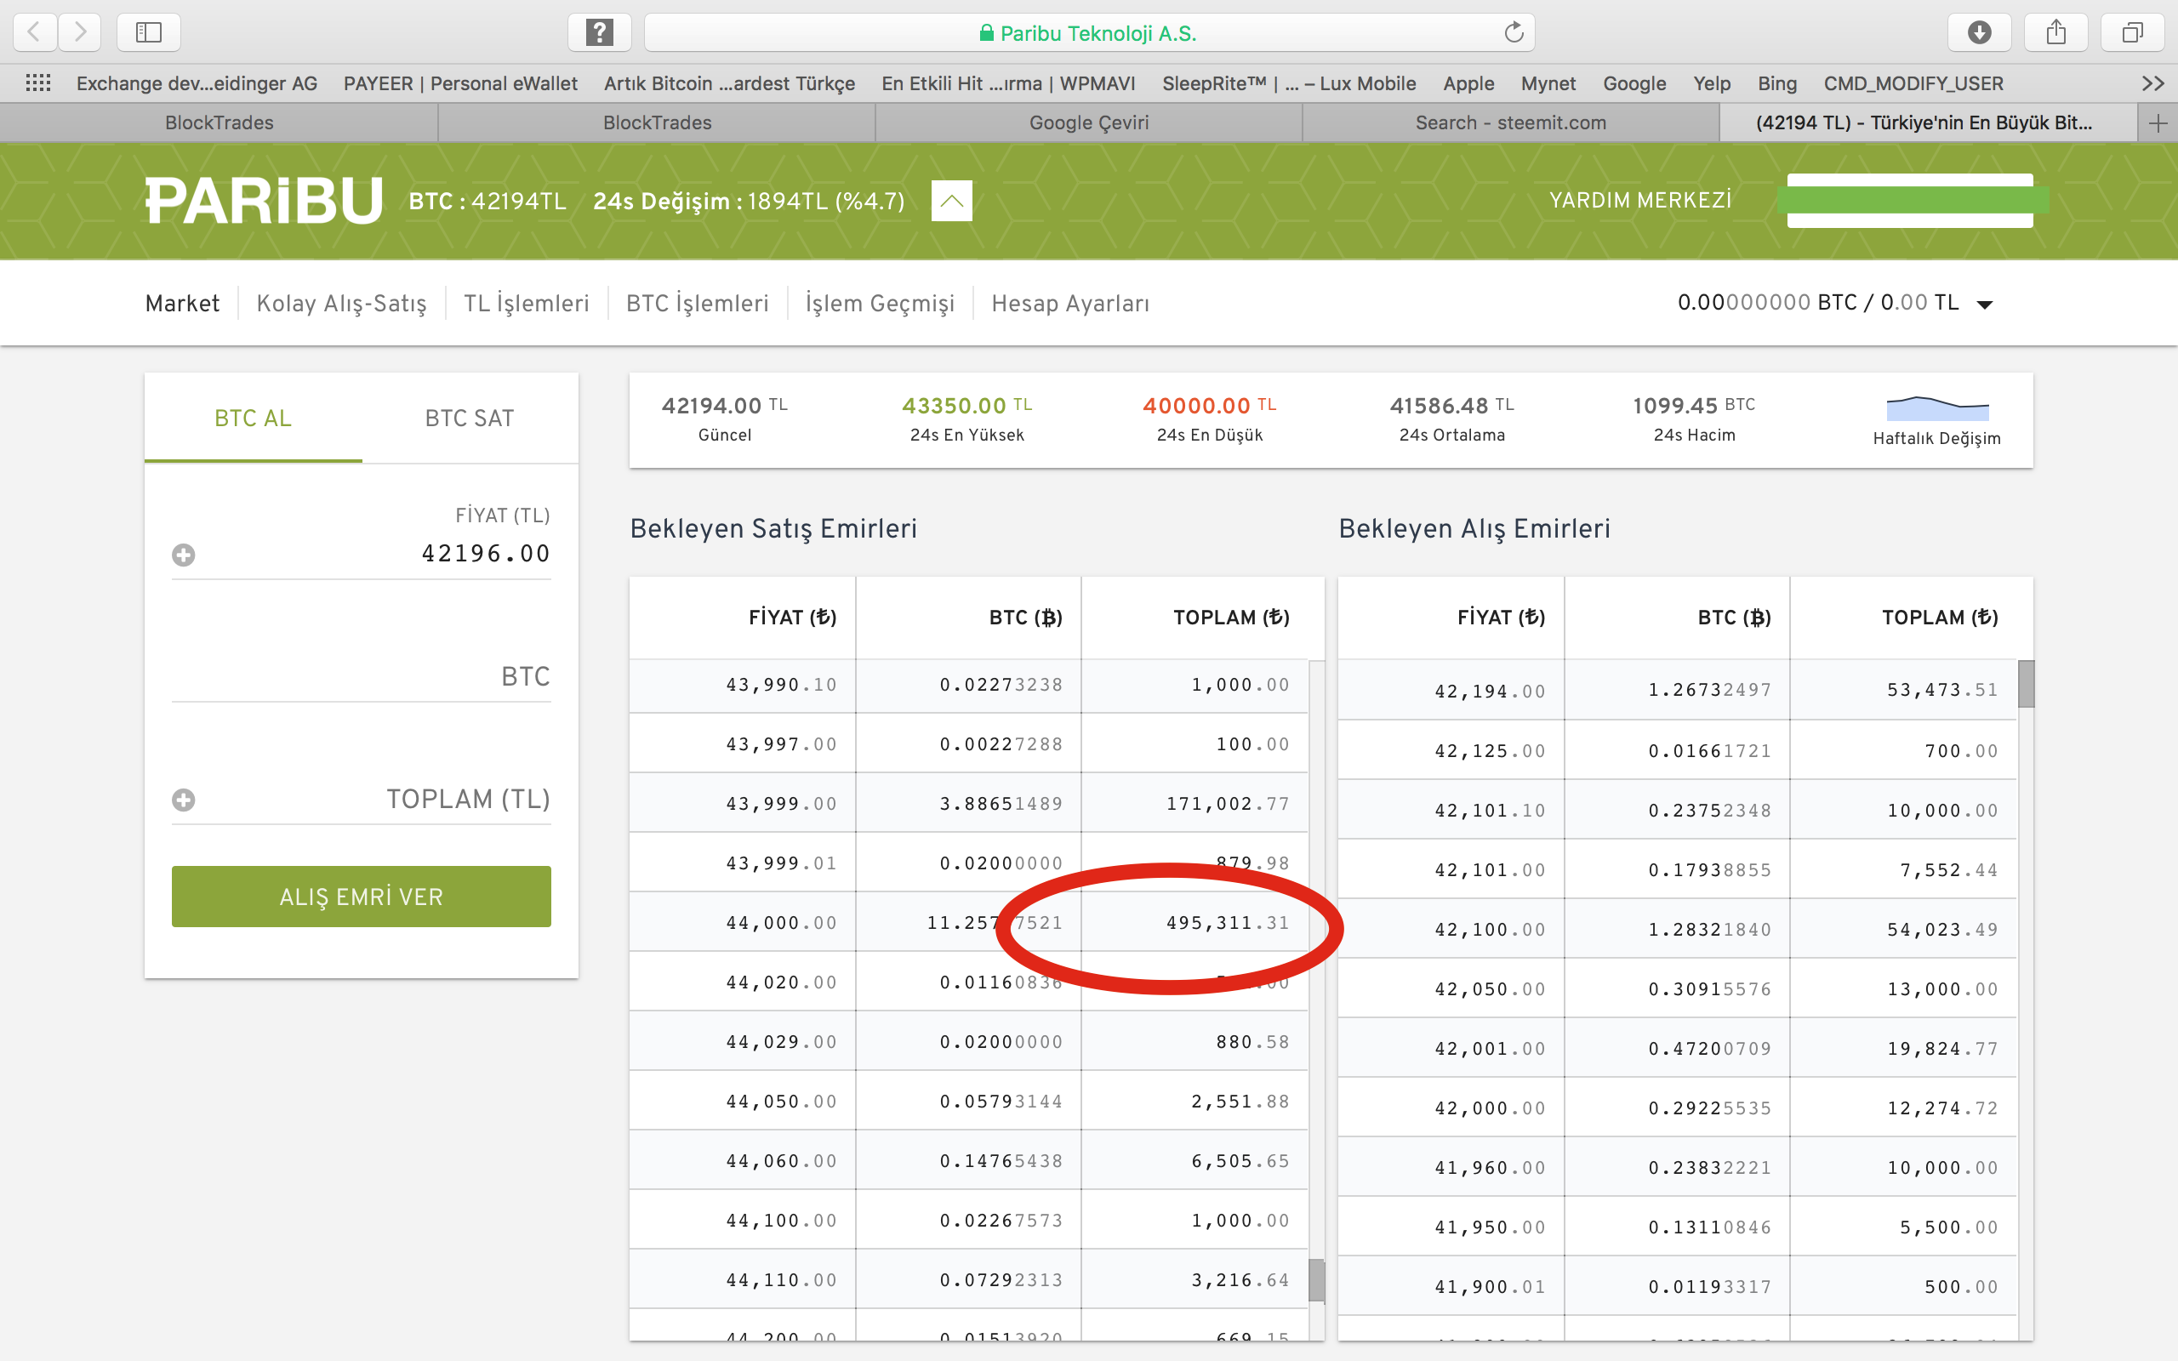Open Kolay Alış-Satış page
The width and height of the screenshot is (2178, 1361).
[x=341, y=304]
